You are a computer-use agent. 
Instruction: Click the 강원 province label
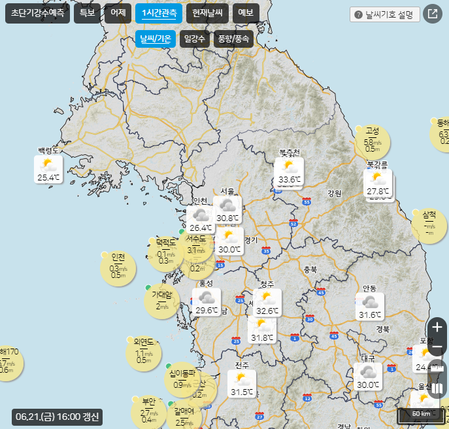pyautogui.click(x=334, y=193)
